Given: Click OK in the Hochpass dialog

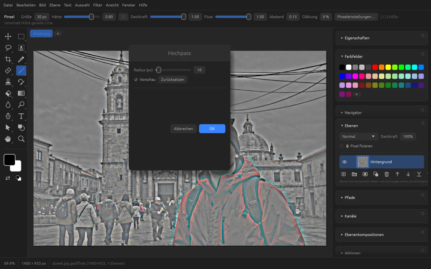Looking at the screenshot, I should (x=212, y=129).
